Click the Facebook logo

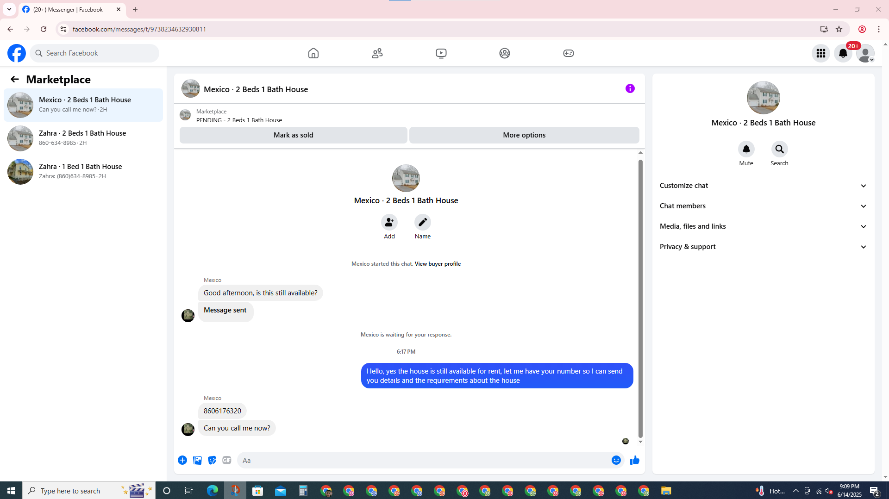pyautogui.click(x=17, y=53)
